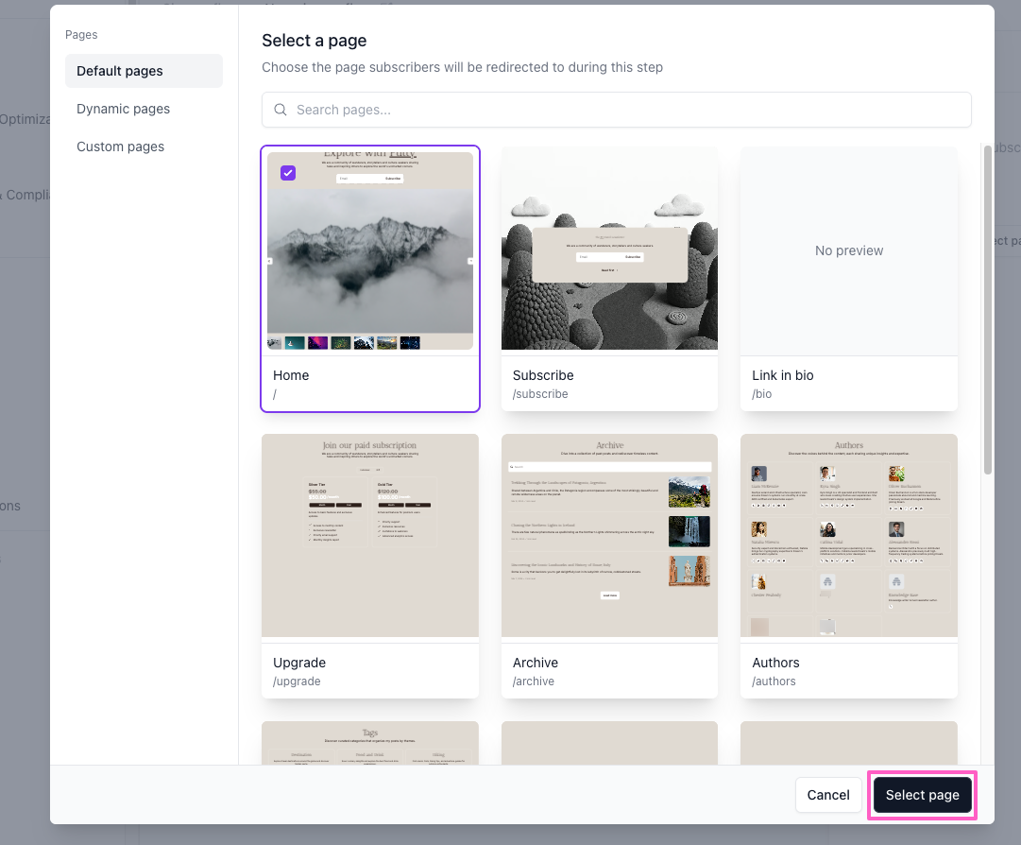
Task: Uncheck the Home page checkbox
Action: tap(288, 173)
